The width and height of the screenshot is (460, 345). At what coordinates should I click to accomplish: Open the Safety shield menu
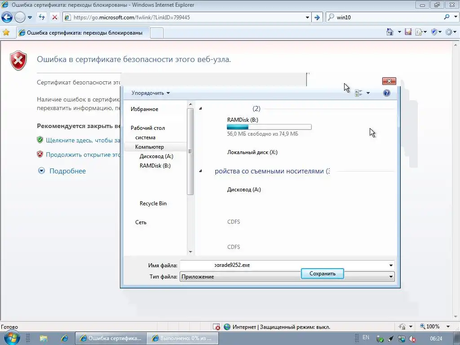click(x=436, y=32)
